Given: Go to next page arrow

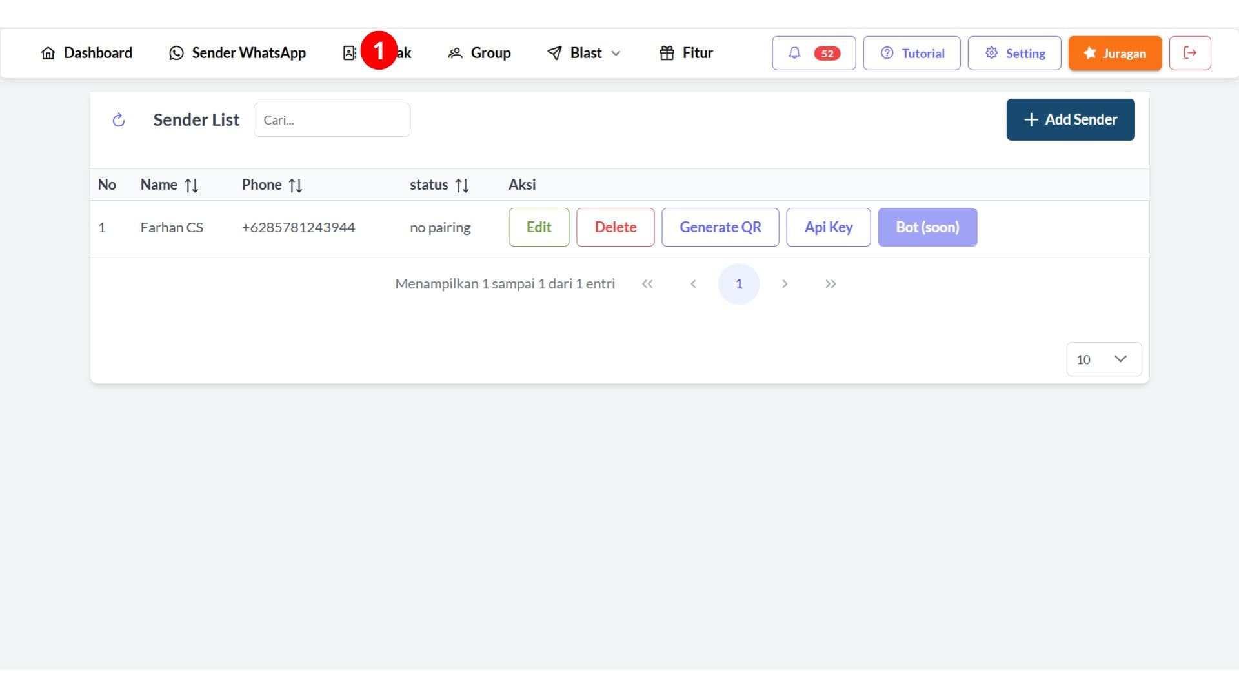Looking at the screenshot, I should [x=785, y=284].
